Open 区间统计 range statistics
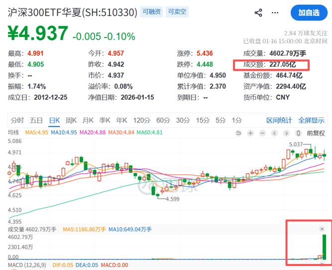This screenshot has width=332, height=270. click(279, 120)
